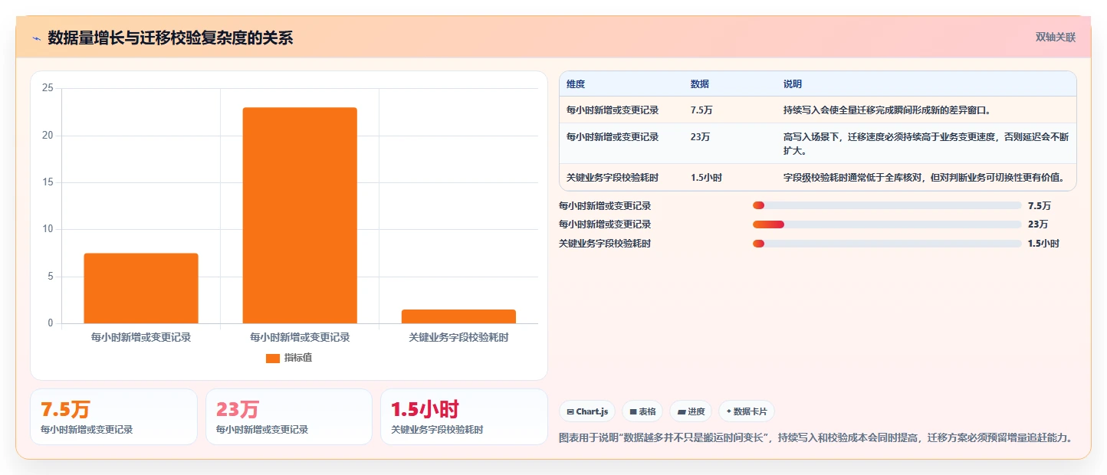Click the 双轴关联 label in header
Image resolution: width=1107 pixels, height=475 pixels.
point(1056,38)
